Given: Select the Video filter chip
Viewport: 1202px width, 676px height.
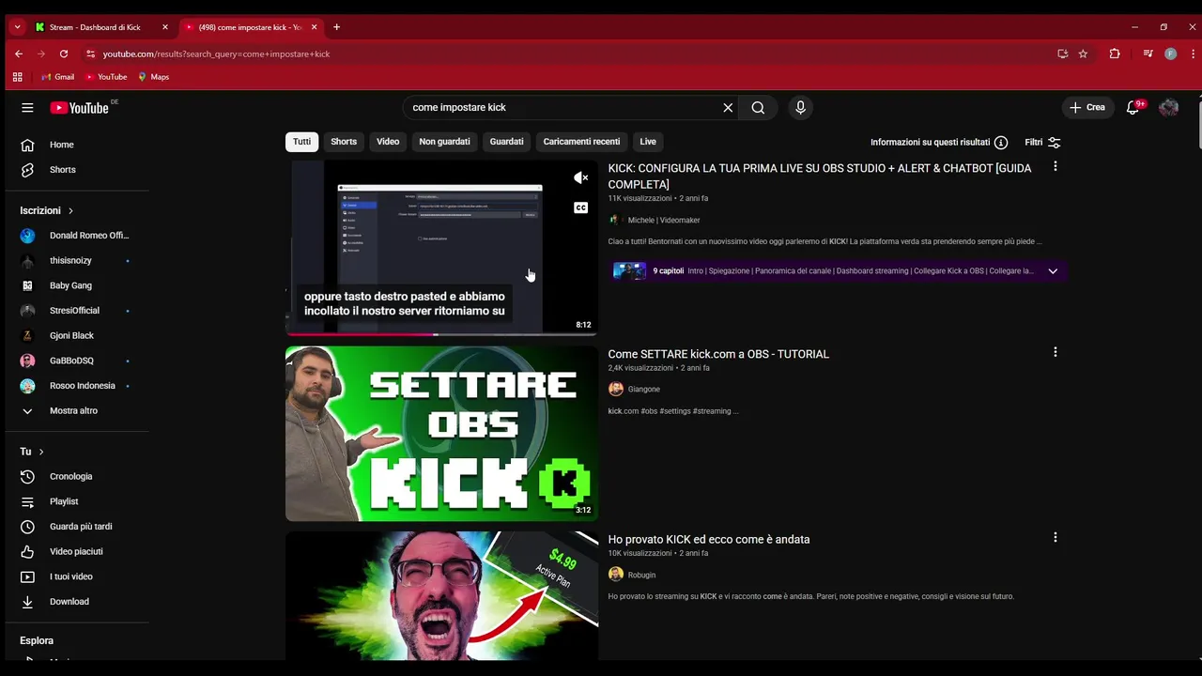Looking at the screenshot, I should pos(388,142).
